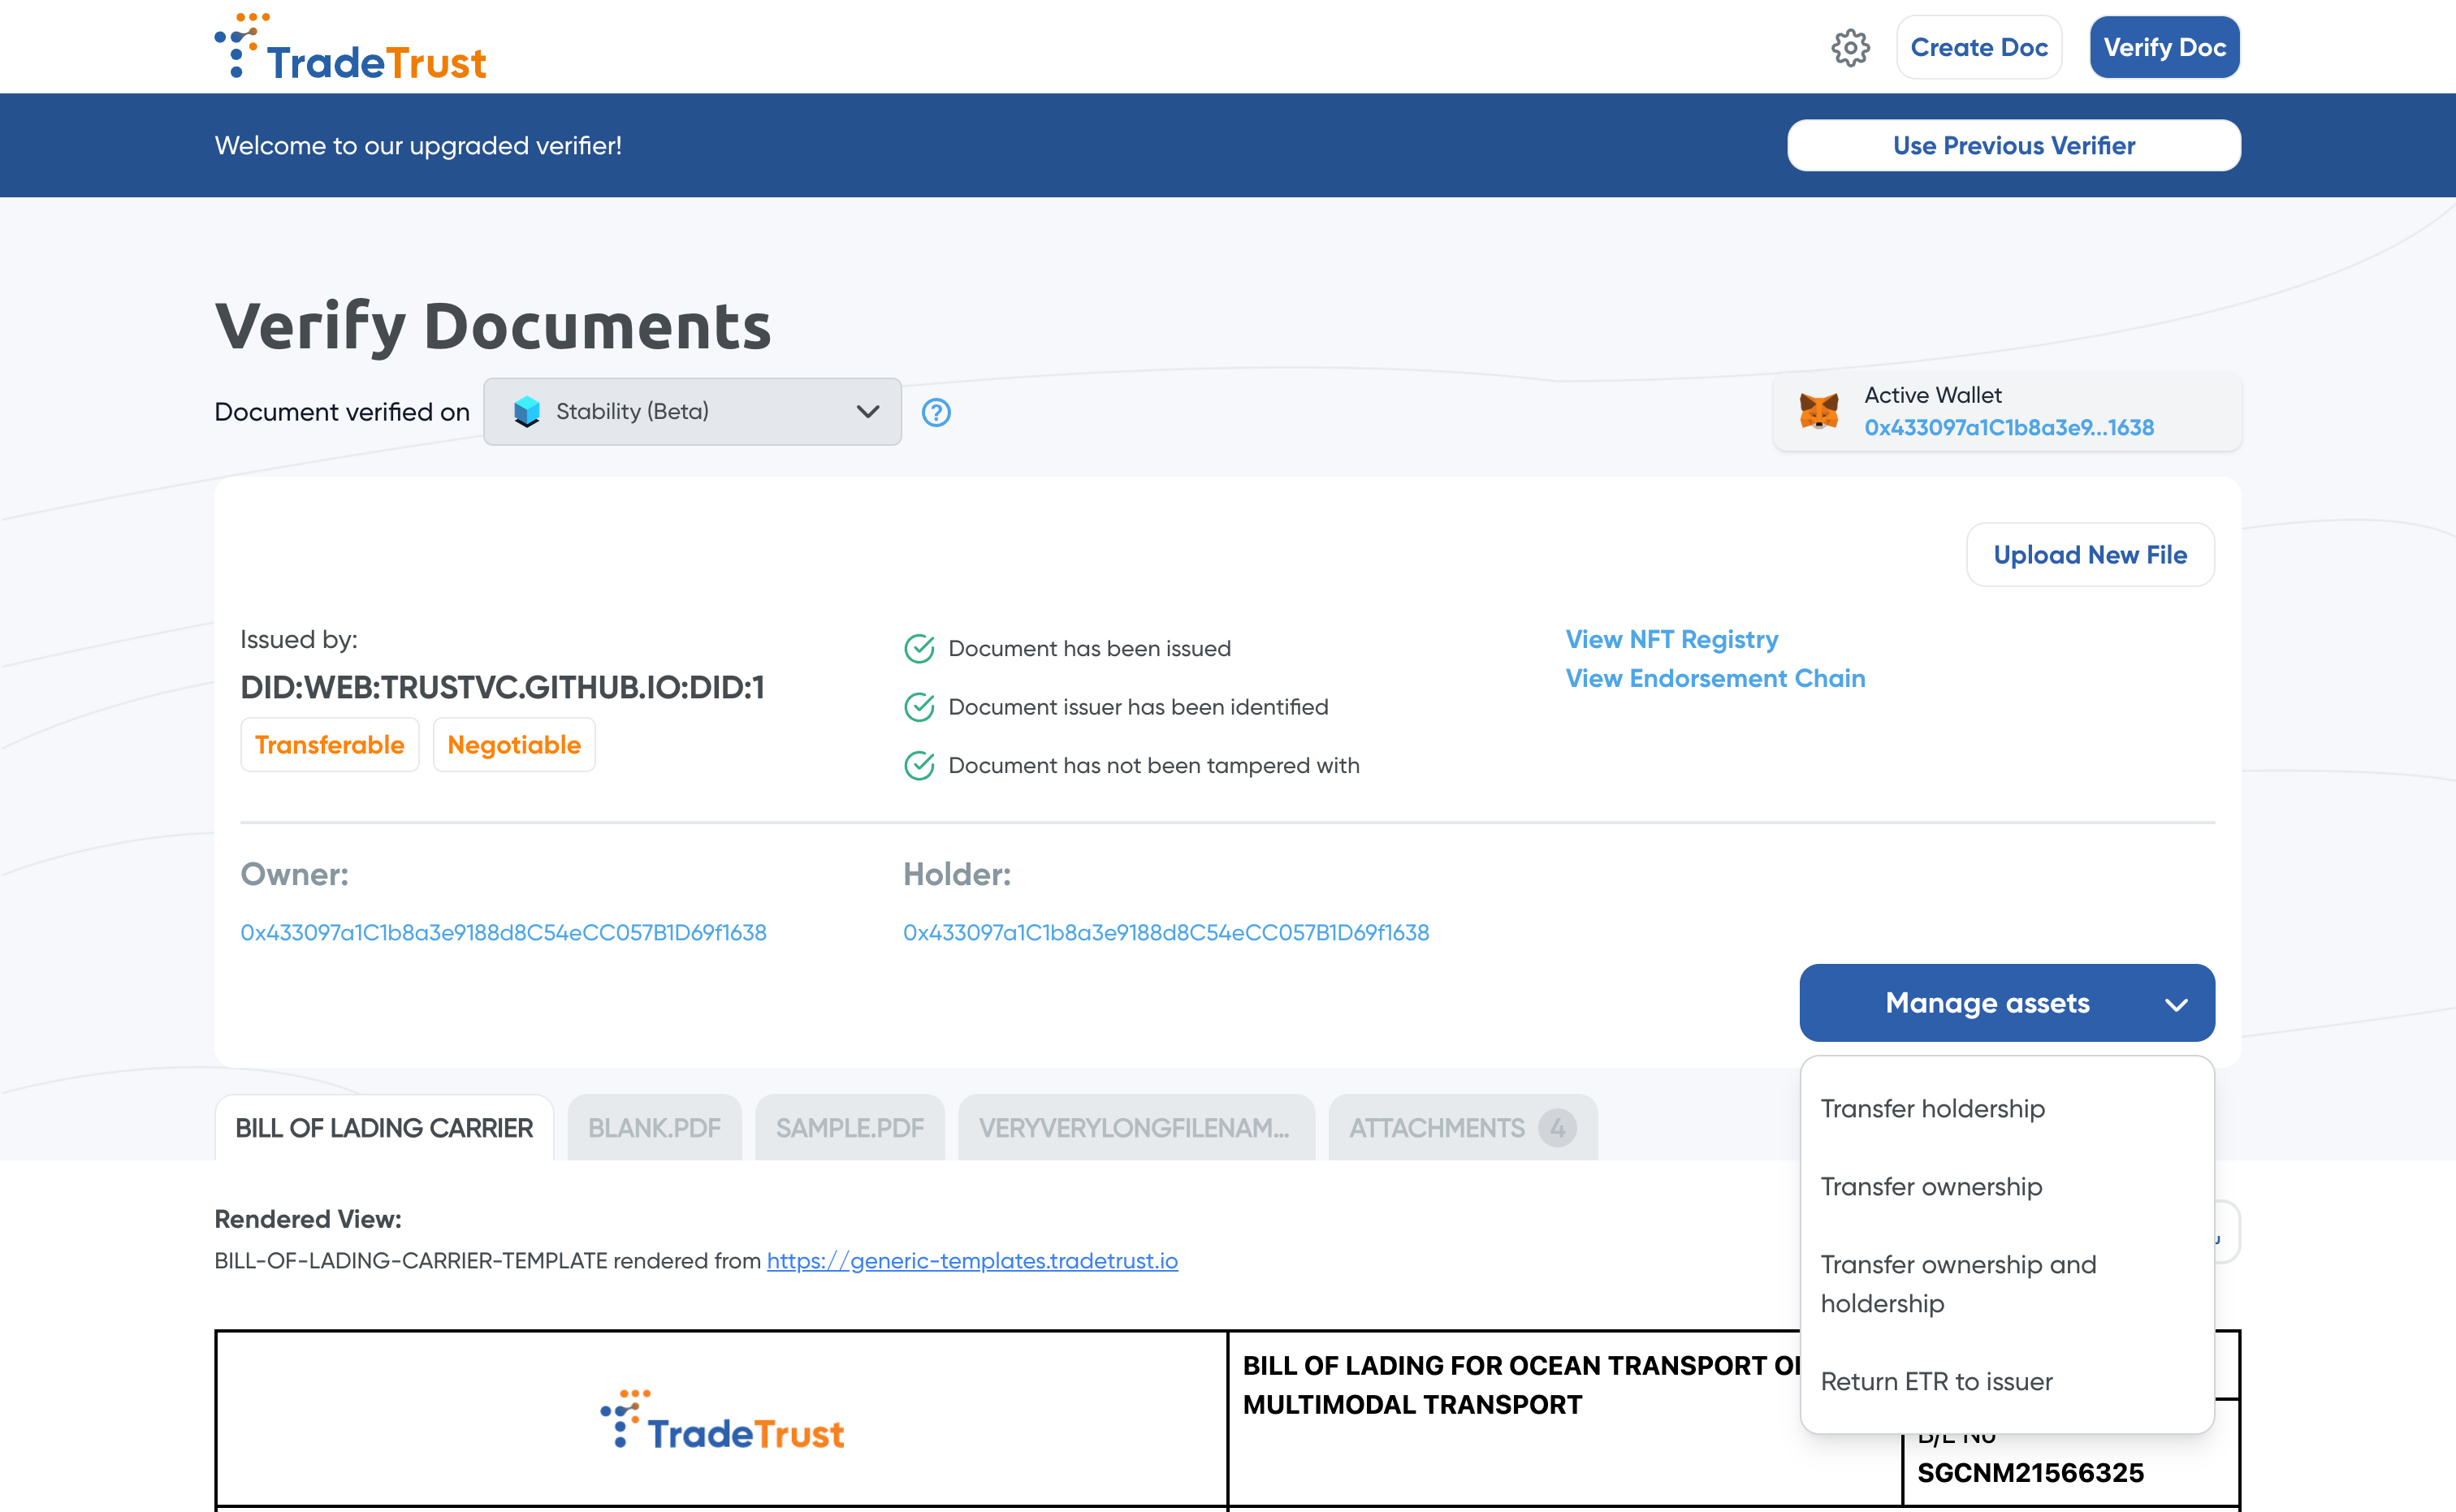Open the settings gear in the header
The width and height of the screenshot is (2456, 1512).
[x=1851, y=47]
